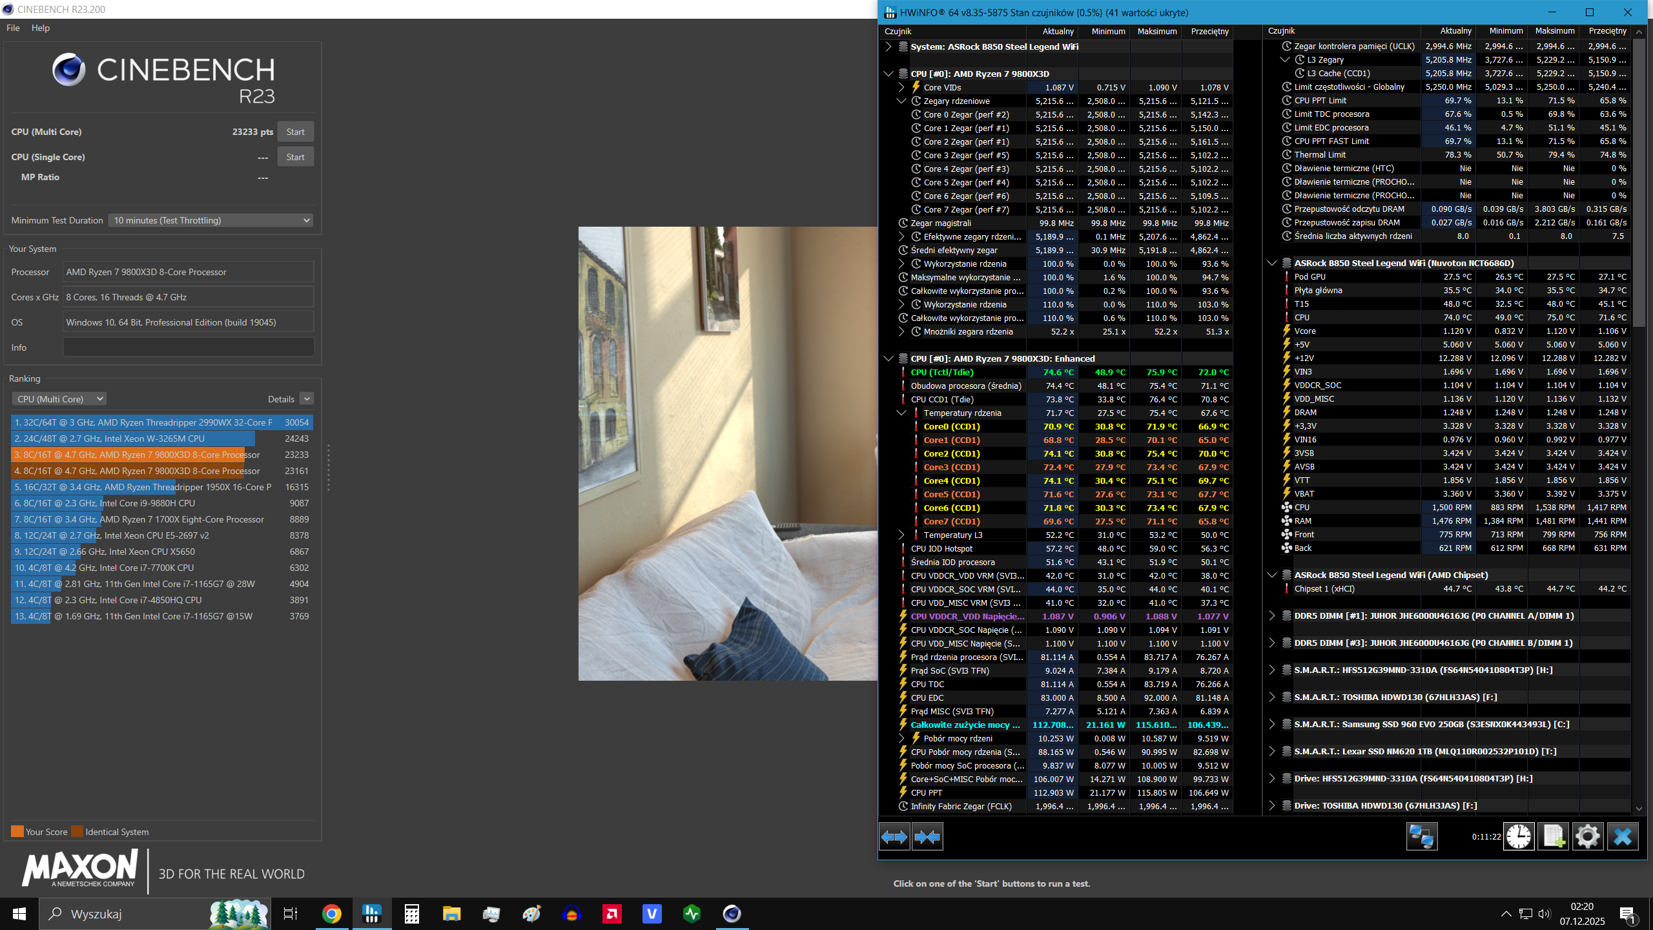Click the HWiNFO shrink columns arrows icon
The width and height of the screenshot is (1653, 930).
point(927,837)
